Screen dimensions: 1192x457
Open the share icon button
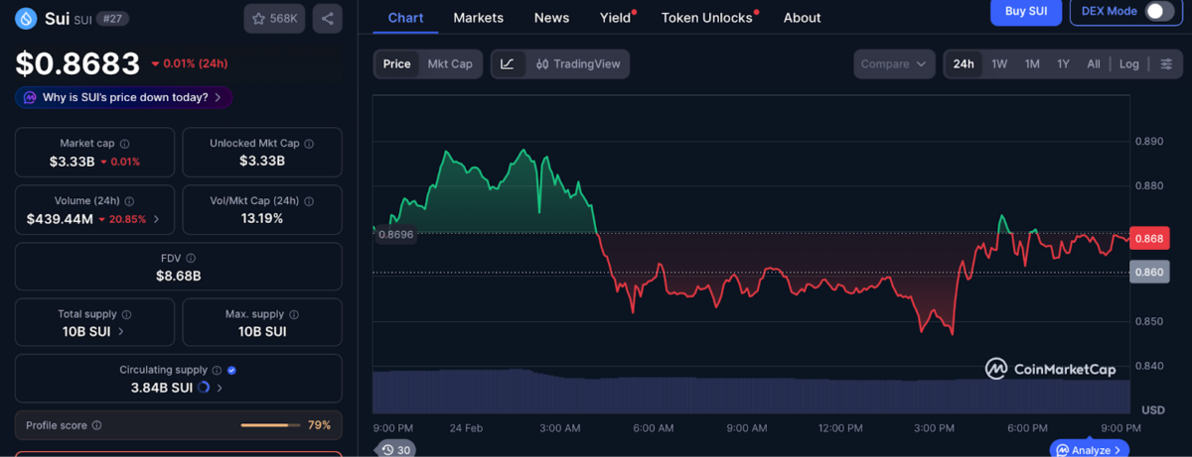pos(327,18)
